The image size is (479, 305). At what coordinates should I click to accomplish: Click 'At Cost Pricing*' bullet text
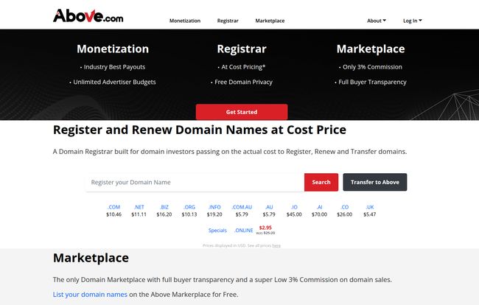coord(243,67)
